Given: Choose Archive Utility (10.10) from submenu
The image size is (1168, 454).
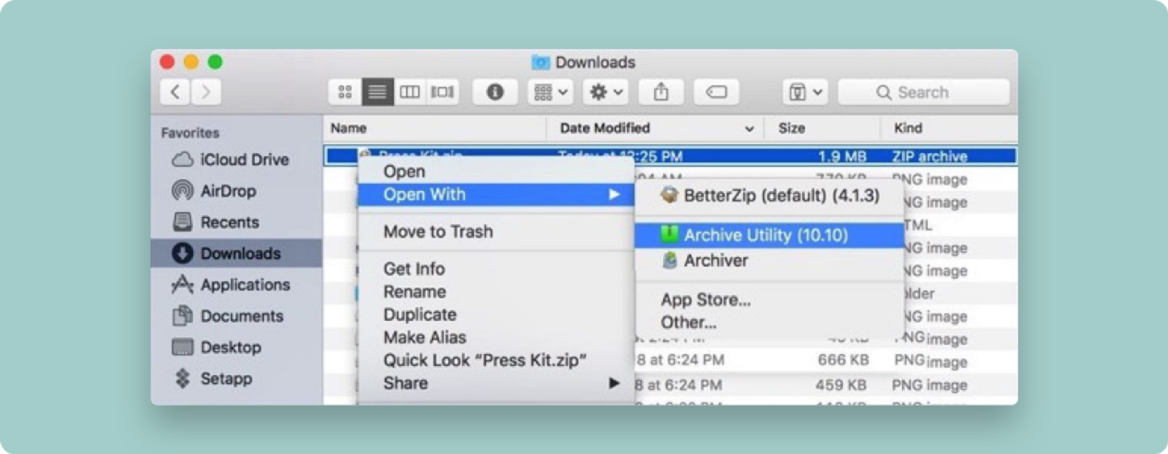Looking at the screenshot, I should pyautogui.click(x=765, y=235).
